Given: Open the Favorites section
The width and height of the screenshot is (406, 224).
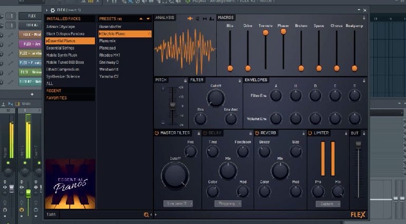Looking at the screenshot, I should (x=57, y=98).
